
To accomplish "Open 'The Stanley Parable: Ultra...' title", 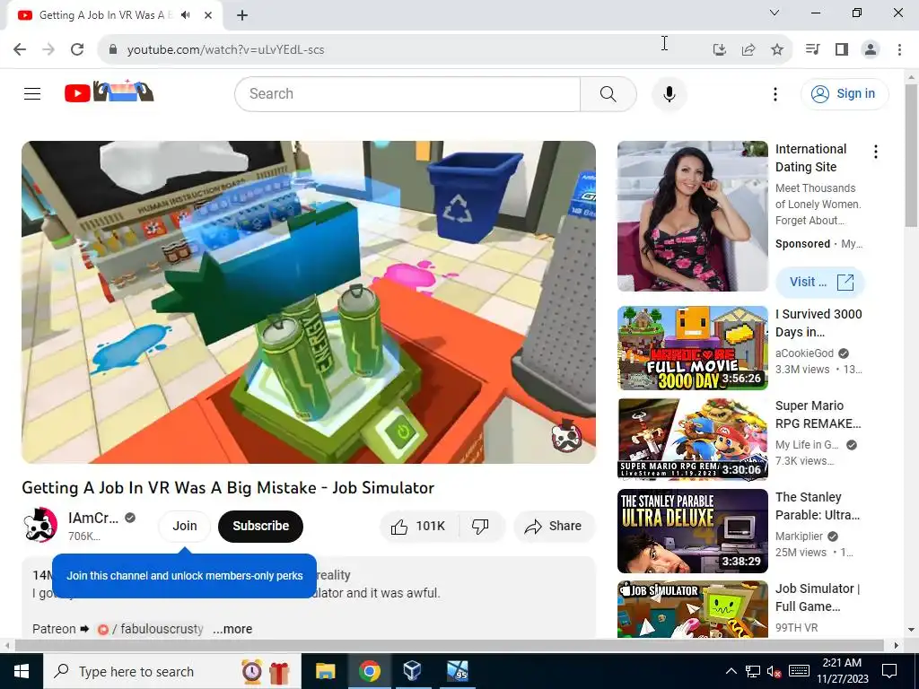I will pos(817,506).
